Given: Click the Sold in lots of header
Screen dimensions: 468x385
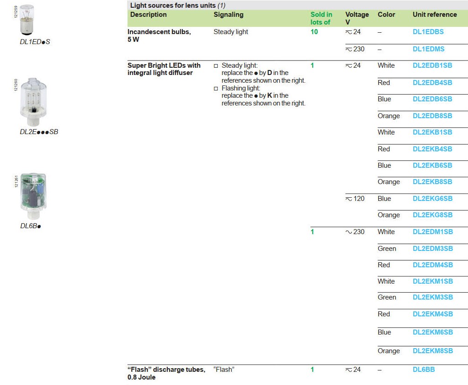Looking at the screenshot, I should tap(321, 18).
